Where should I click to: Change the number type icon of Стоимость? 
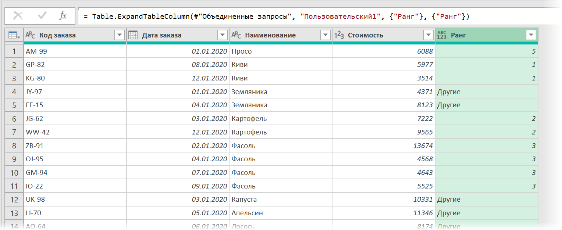point(339,35)
